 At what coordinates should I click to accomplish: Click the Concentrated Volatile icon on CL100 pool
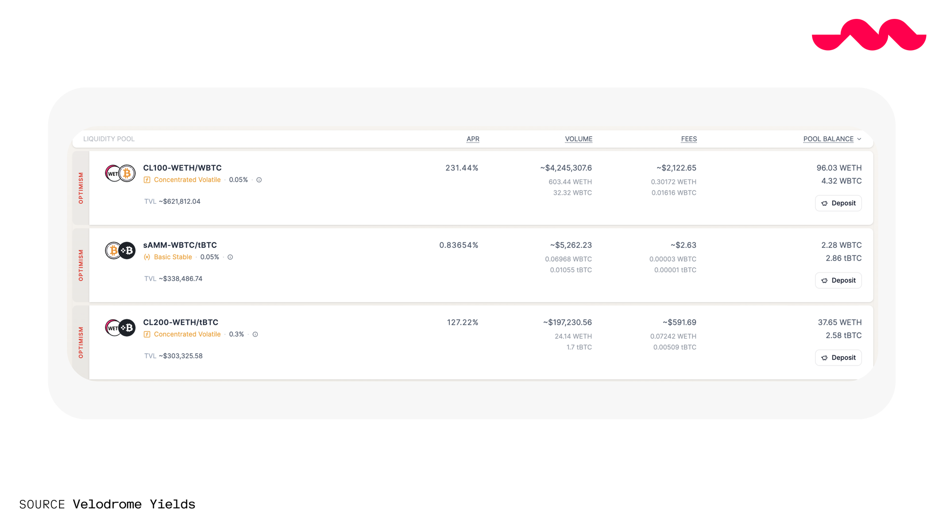coord(147,180)
